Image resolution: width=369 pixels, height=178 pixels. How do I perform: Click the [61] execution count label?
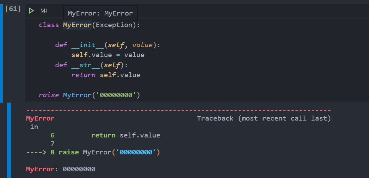13,9
